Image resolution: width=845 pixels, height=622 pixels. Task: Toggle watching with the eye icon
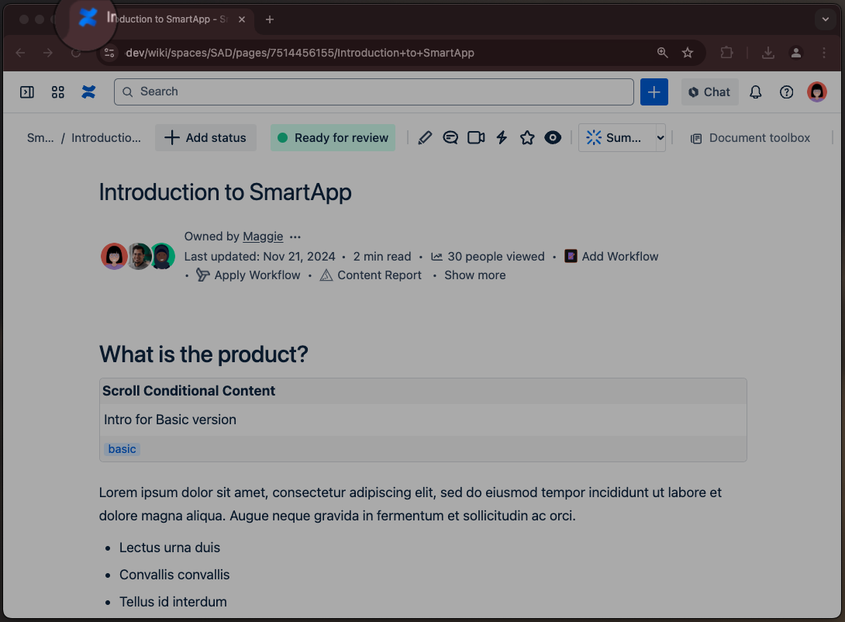click(x=553, y=137)
